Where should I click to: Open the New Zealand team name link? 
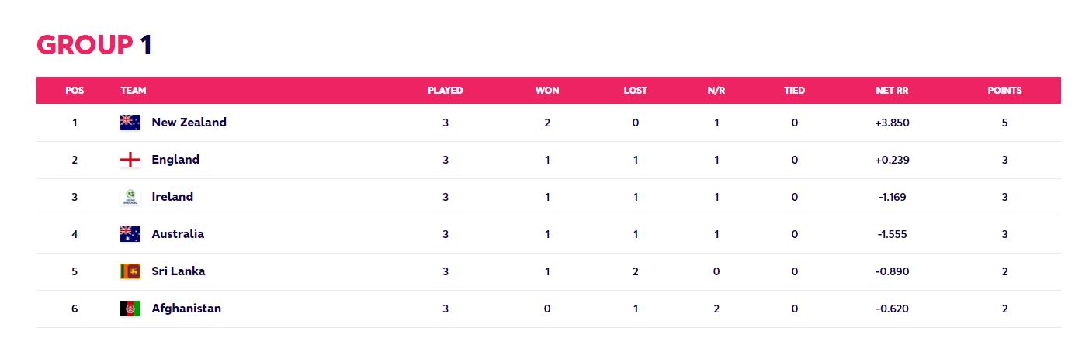[189, 123]
